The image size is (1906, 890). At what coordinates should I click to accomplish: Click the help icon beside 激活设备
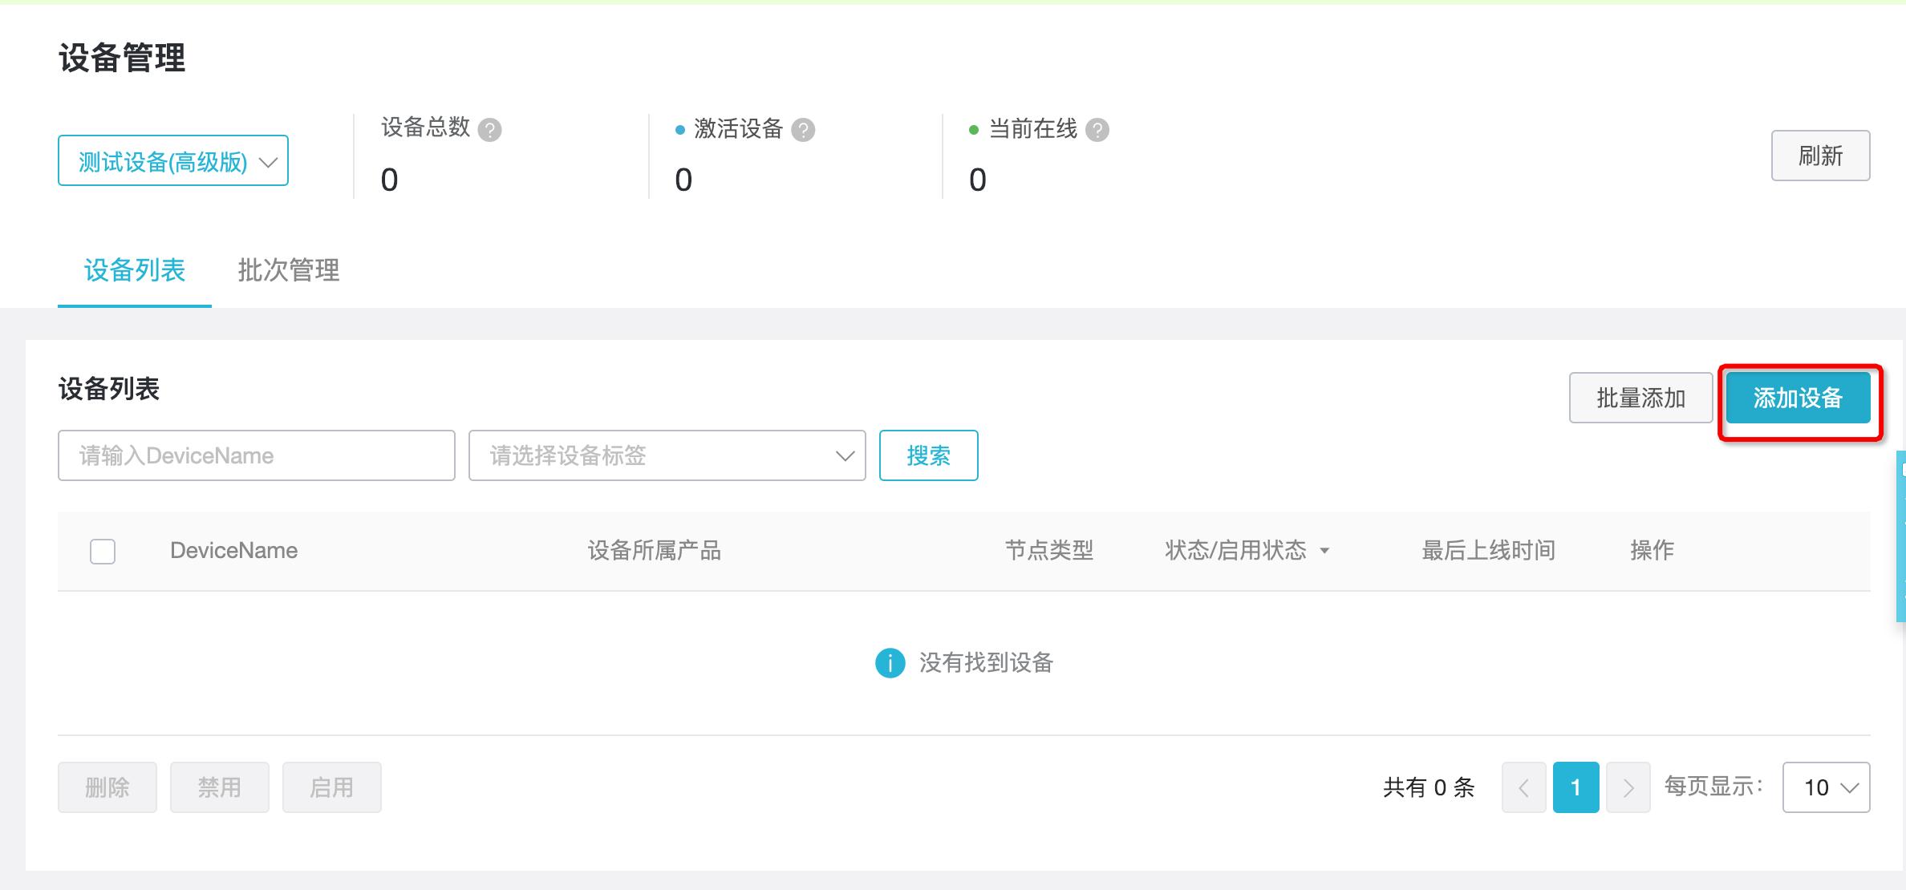coord(804,129)
